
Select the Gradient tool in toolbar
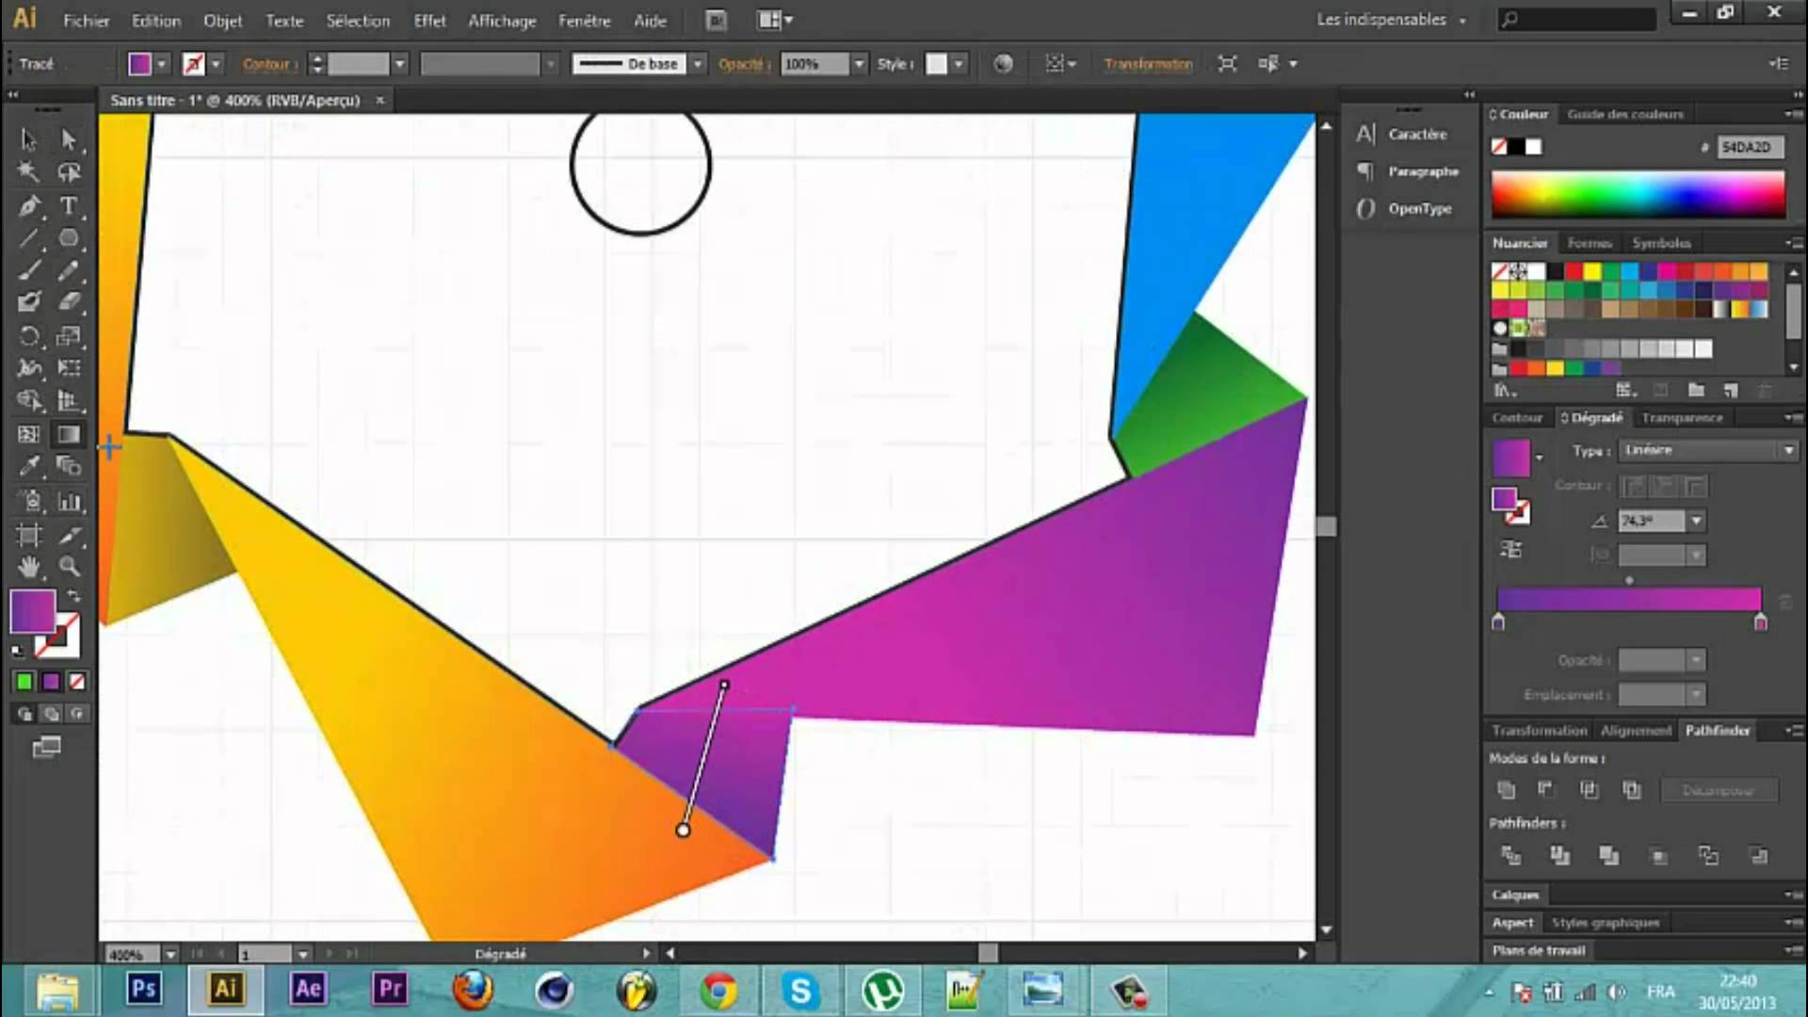(67, 433)
